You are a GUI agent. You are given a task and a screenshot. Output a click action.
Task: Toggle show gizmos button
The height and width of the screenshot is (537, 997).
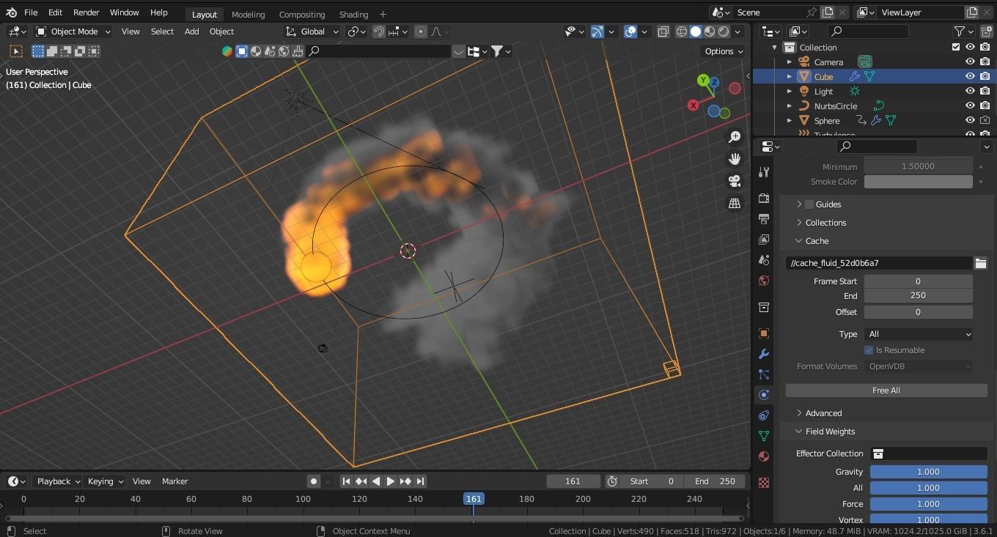point(597,32)
